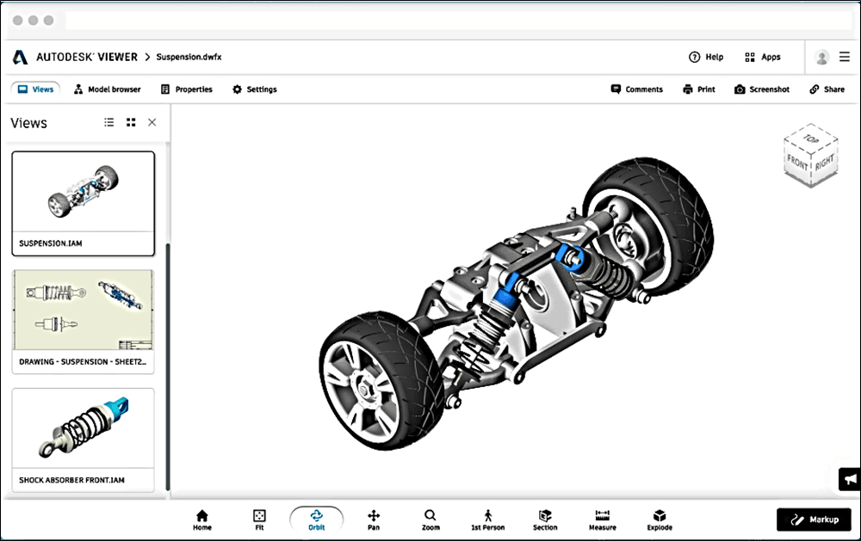Open the Views tab
The height and width of the screenshot is (541, 861).
(x=35, y=89)
